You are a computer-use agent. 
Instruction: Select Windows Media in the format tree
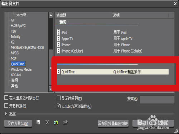pos(21,69)
